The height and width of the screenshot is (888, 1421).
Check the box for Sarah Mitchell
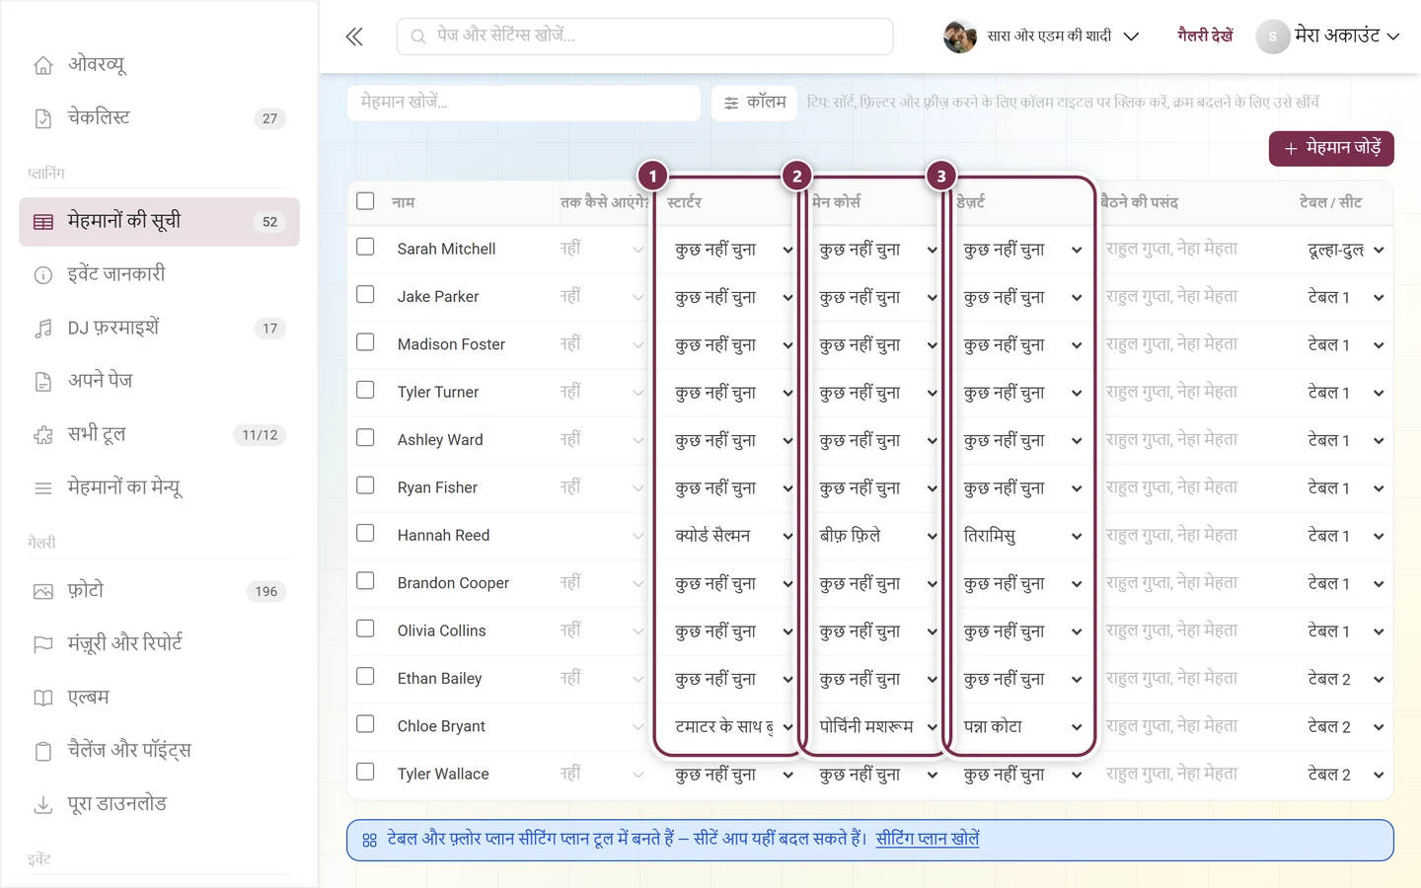pyautogui.click(x=365, y=247)
